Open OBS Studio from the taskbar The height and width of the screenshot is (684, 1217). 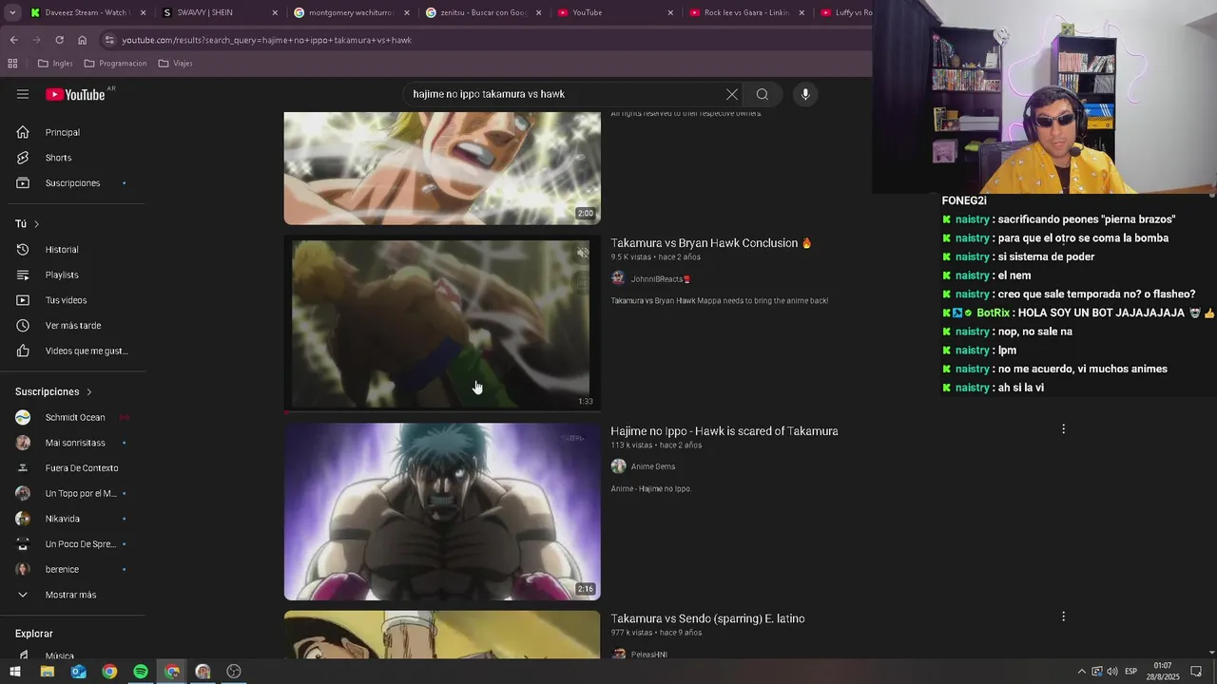(x=234, y=672)
